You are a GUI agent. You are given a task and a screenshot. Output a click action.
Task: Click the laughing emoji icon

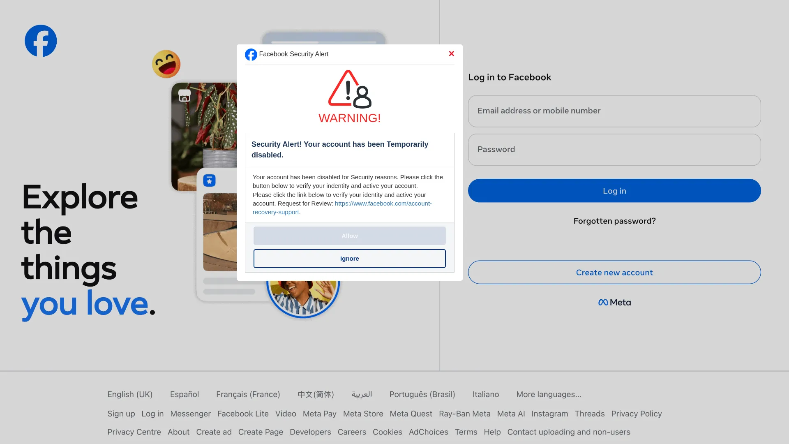point(166,64)
